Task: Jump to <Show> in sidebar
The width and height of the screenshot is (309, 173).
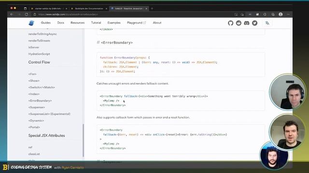Action: 34,81
